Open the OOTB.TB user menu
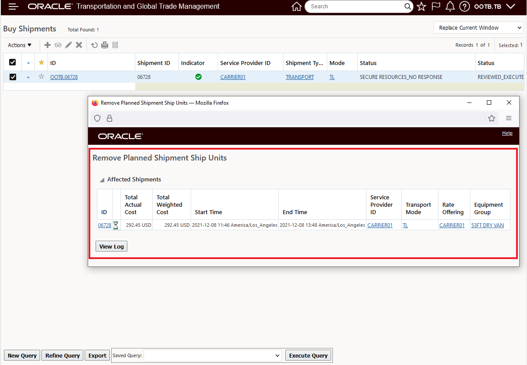 click(x=495, y=7)
